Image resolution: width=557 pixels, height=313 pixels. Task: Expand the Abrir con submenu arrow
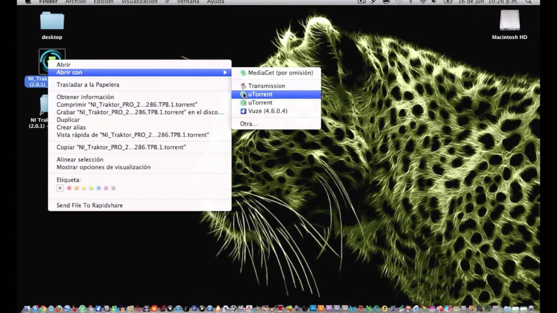pyautogui.click(x=225, y=73)
